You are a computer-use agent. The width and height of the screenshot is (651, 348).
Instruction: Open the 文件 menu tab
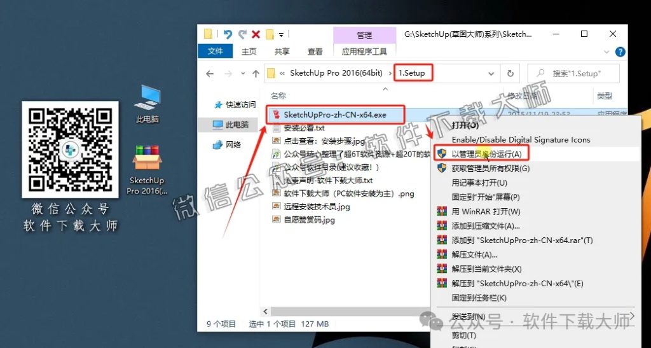[x=215, y=51]
